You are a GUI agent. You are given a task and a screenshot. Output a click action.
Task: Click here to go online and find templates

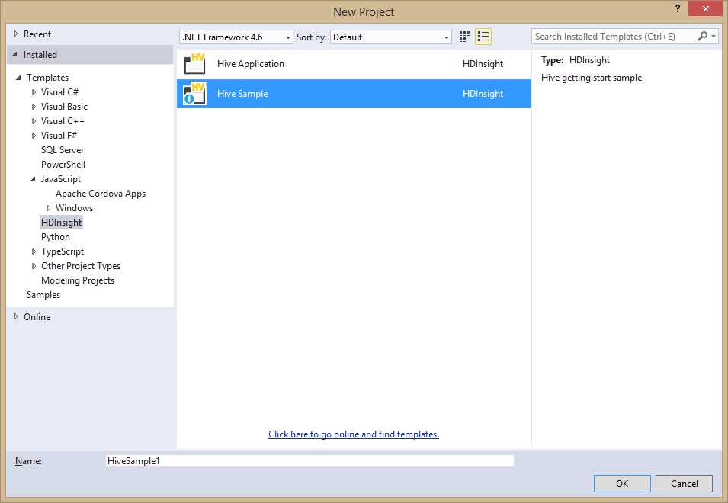point(353,434)
